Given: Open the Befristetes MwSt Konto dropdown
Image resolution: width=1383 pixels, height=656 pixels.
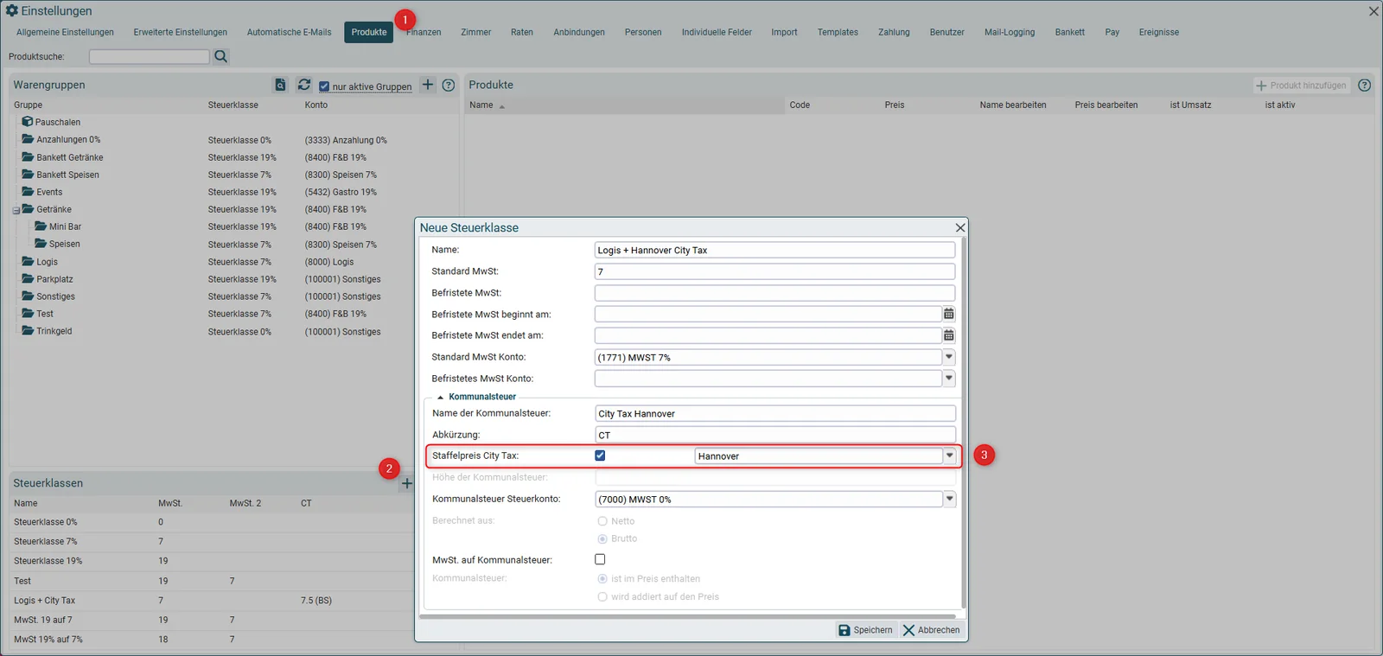Looking at the screenshot, I should click(949, 378).
